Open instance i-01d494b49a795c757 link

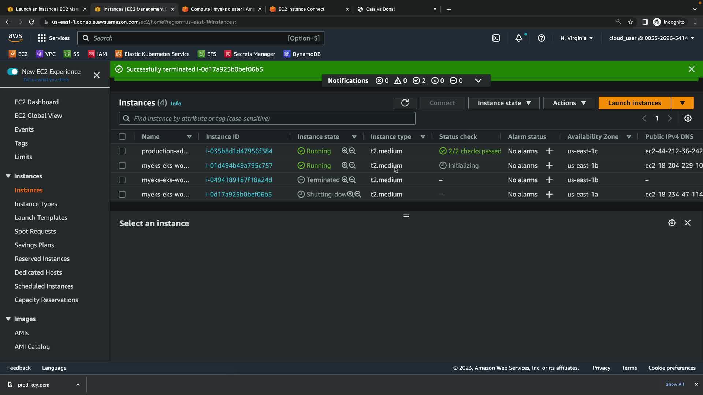click(x=239, y=165)
